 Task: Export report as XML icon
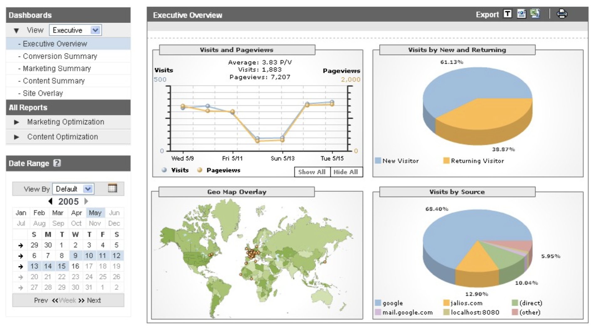521,14
